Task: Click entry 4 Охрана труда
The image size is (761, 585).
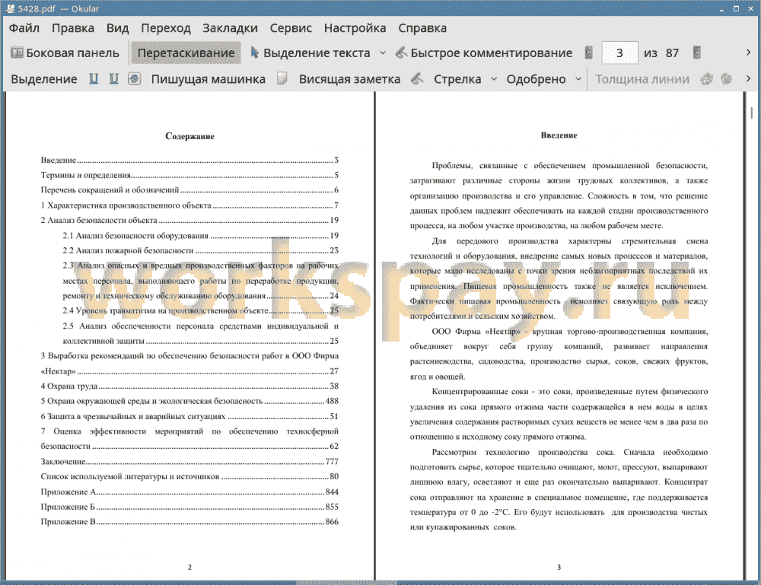Action: 189,386
